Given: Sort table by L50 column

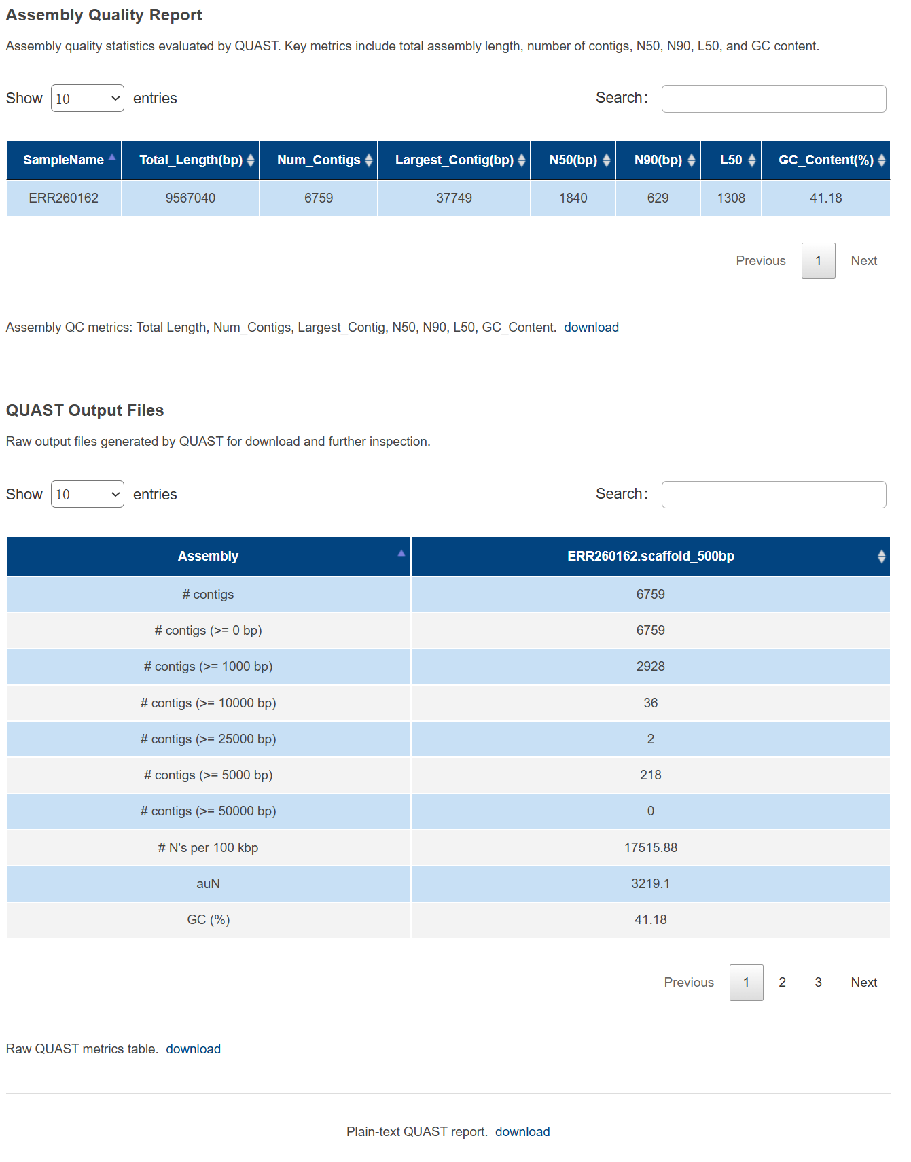Looking at the screenshot, I should 731,160.
